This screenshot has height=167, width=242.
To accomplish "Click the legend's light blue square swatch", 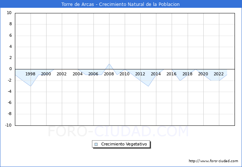I will (x=96, y=144).
